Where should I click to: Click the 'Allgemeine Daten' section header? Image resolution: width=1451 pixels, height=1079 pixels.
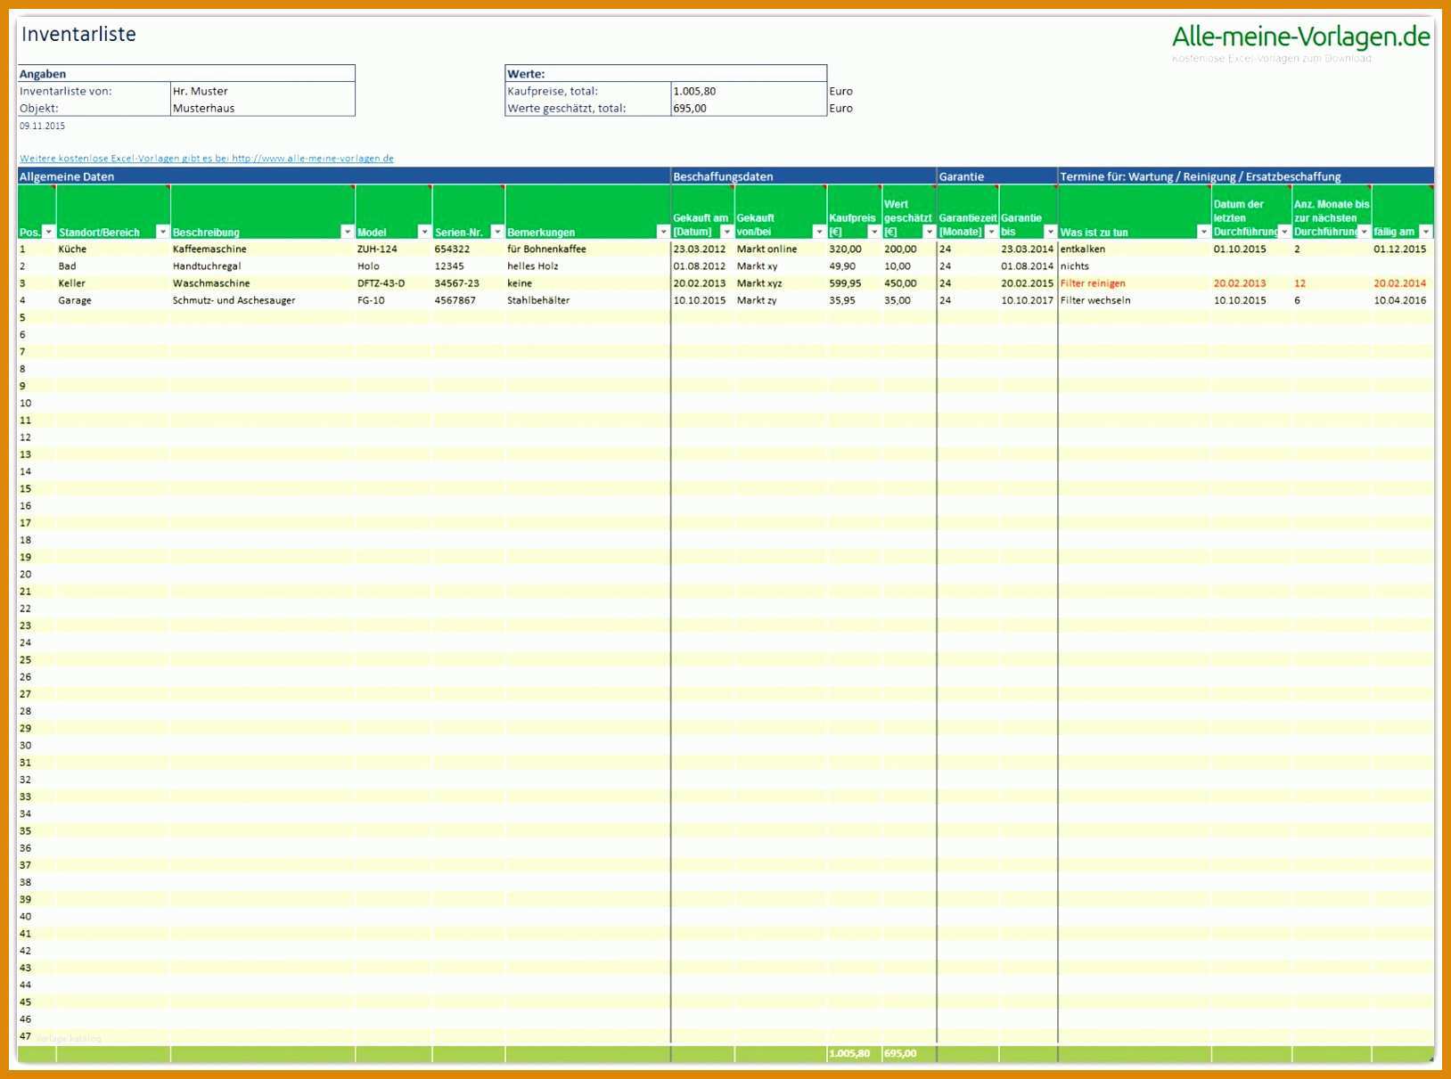[x=343, y=176]
